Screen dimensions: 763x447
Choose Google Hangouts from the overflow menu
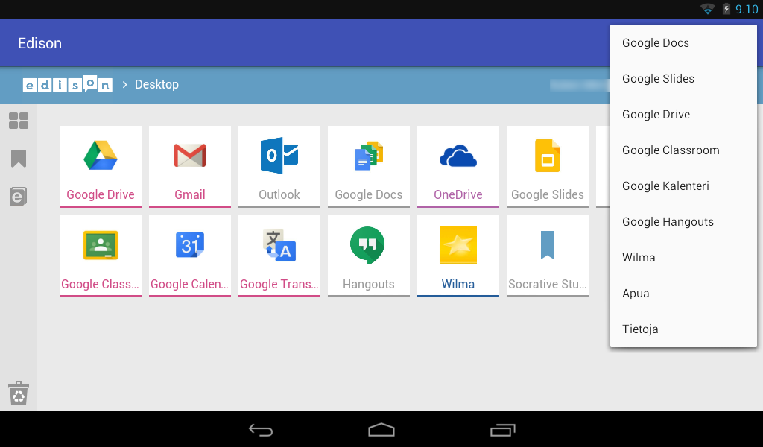[x=683, y=222]
